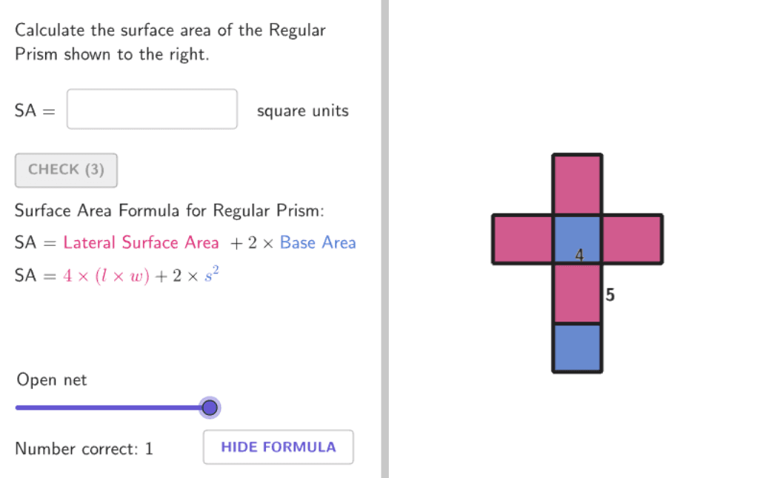Image resolution: width=766 pixels, height=478 pixels.
Task: Click the Open net label
Action: click(52, 380)
